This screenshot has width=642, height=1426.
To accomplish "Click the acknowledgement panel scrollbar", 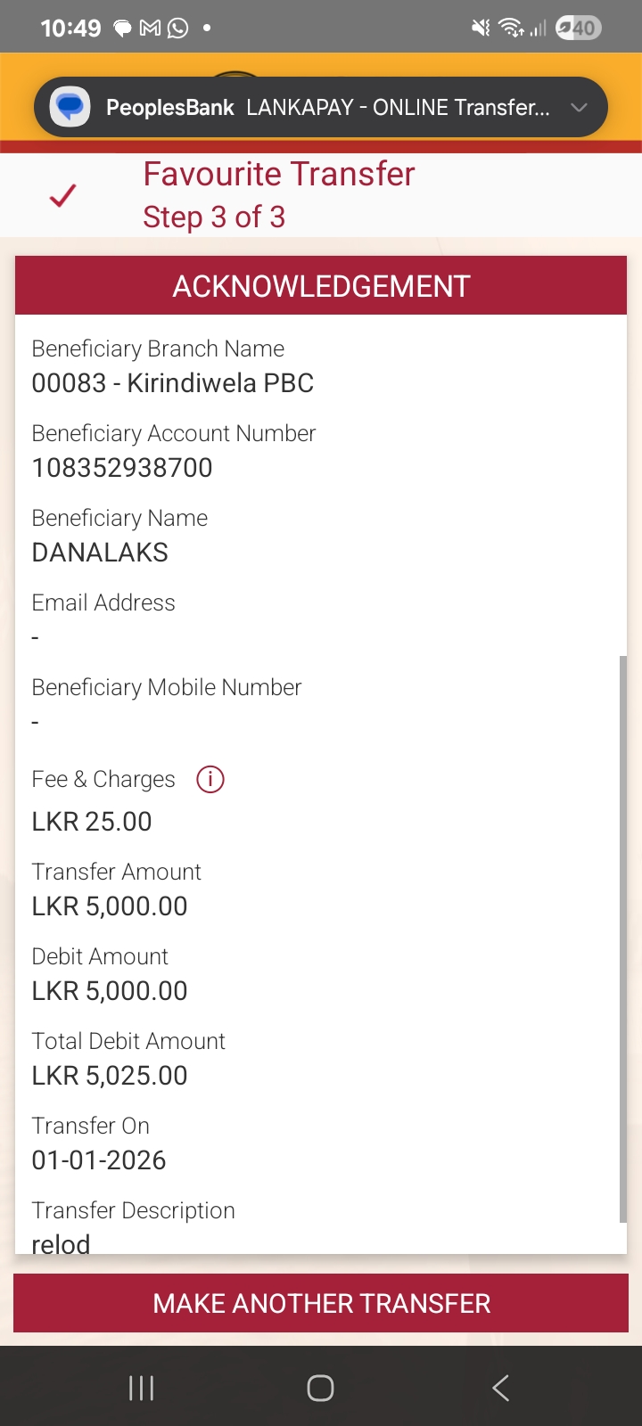I will coord(623,936).
